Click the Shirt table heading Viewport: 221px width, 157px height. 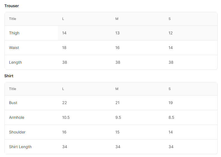[9, 76]
